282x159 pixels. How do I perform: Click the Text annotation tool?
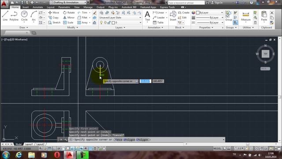[147, 16]
